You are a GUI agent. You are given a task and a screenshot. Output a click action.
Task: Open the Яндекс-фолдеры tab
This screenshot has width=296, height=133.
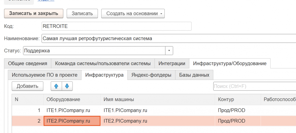(x=151, y=75)
